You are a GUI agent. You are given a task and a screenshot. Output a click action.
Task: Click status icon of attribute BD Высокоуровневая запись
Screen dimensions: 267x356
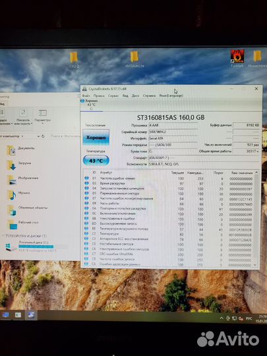point(86,223)
